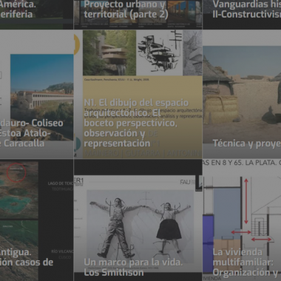The height and width of the screenshot is (281, 281).
Task: Click the black ink sketch of Fallingwater
Action: coord(160,53)
